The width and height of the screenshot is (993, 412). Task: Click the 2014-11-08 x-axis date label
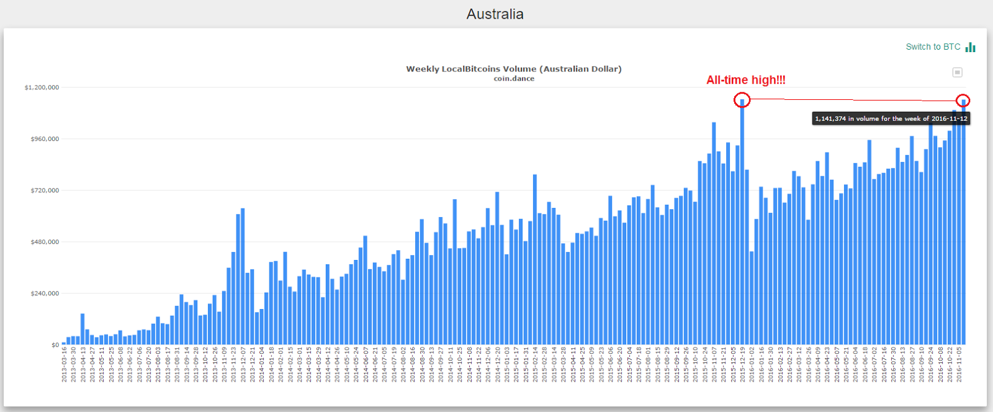469,364
